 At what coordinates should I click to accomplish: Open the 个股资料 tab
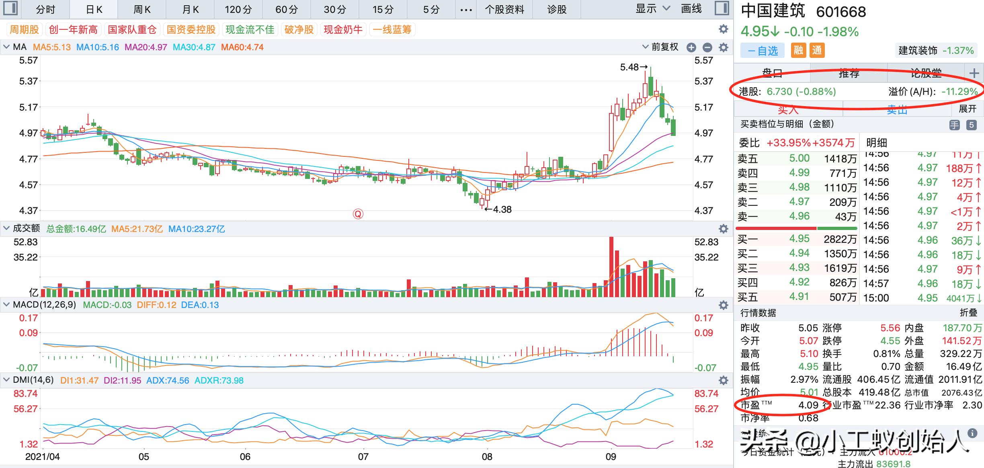504,9
